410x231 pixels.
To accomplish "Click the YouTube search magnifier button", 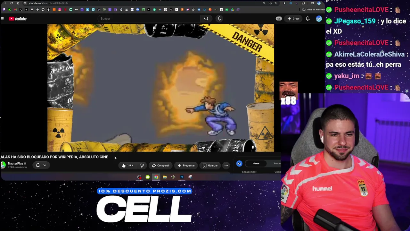I will click(206, 19).
